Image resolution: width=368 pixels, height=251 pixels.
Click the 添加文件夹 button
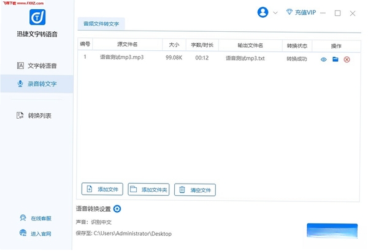148,189
